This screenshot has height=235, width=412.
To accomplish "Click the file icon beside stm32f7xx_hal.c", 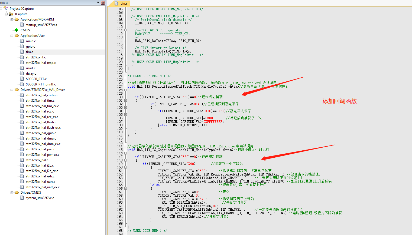I will pos(22,160).
